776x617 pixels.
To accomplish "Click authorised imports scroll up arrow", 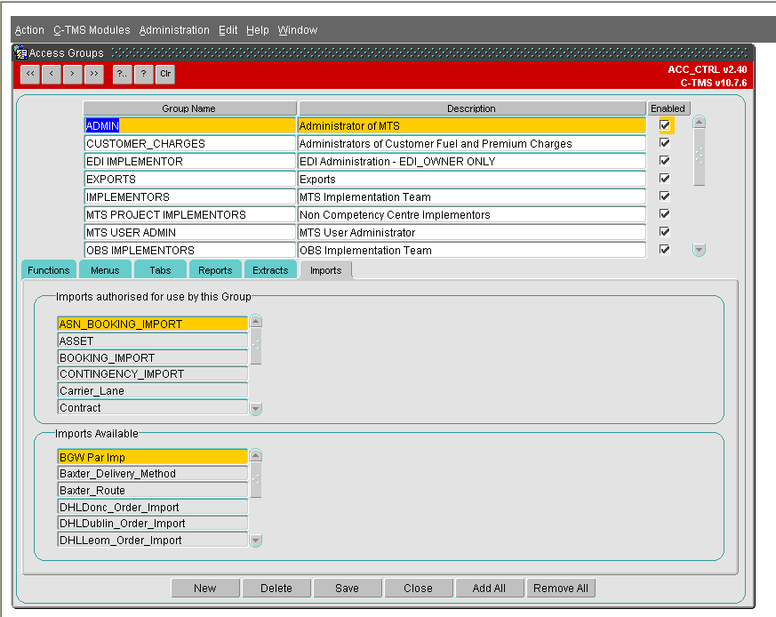I will tap(256, 321).
